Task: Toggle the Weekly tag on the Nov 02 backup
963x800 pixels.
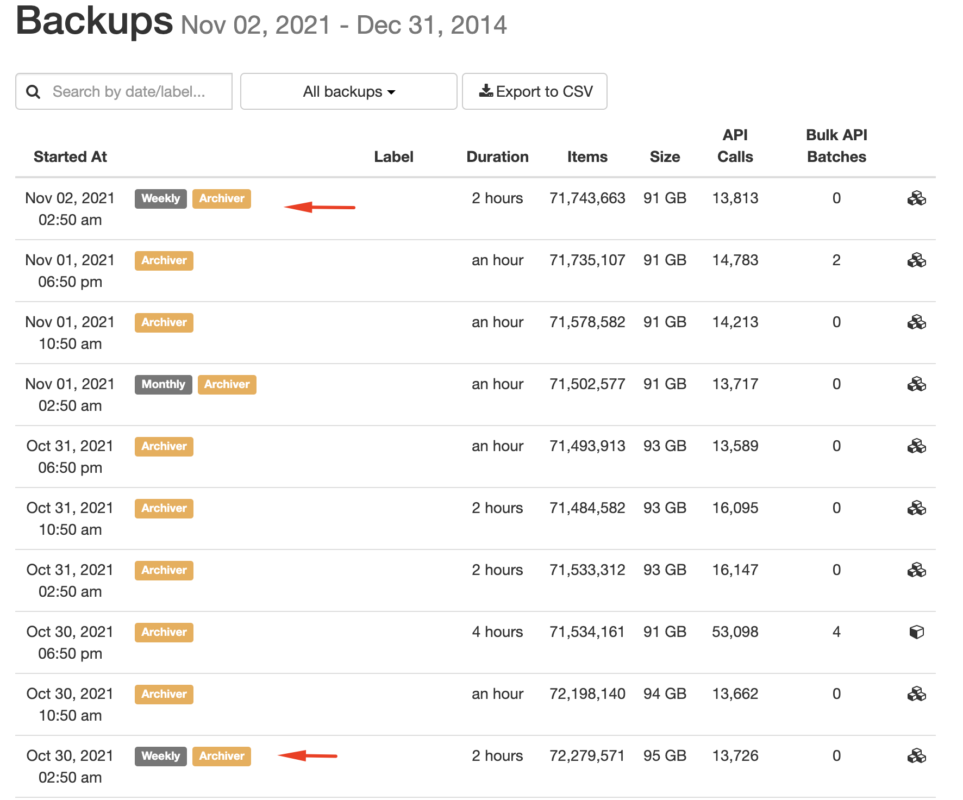Action: coord(160,198)
